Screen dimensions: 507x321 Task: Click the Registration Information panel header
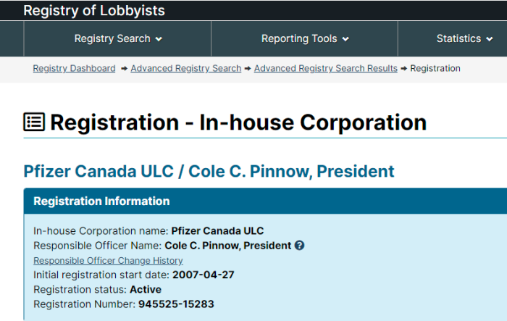(x=265, y=201)
